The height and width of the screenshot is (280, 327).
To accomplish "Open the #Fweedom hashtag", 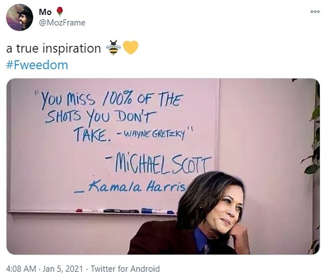I will click(x=37, y=65).
